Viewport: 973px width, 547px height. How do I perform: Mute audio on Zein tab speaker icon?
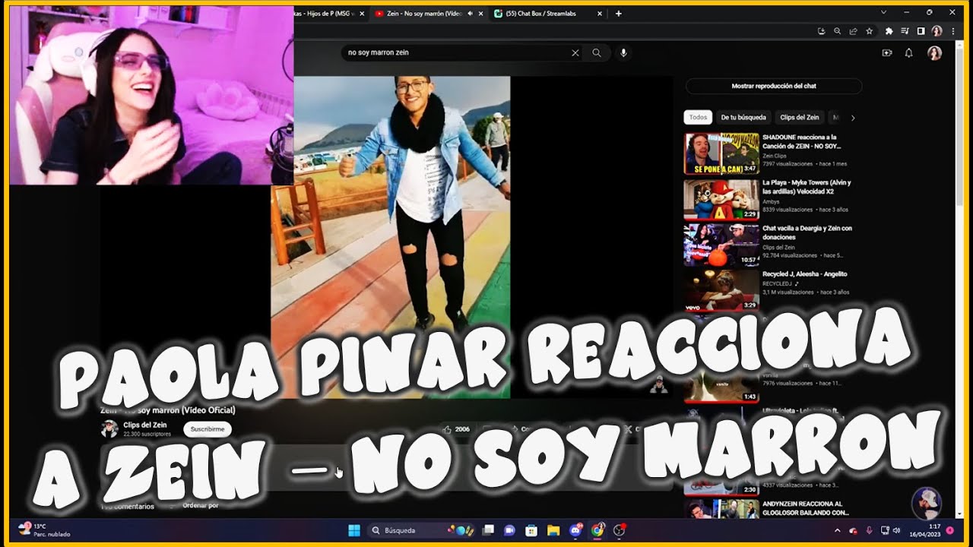[x=470, y=14]
